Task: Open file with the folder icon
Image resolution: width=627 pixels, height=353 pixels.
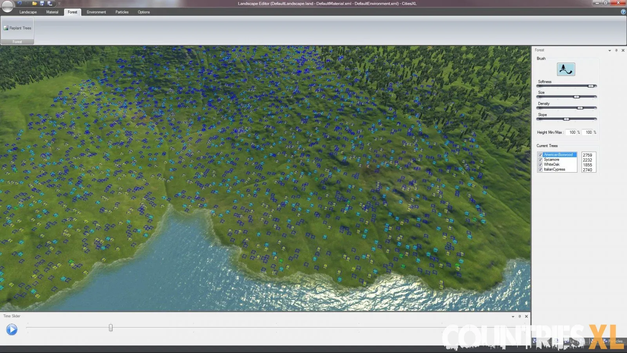Action: [34, 3]
